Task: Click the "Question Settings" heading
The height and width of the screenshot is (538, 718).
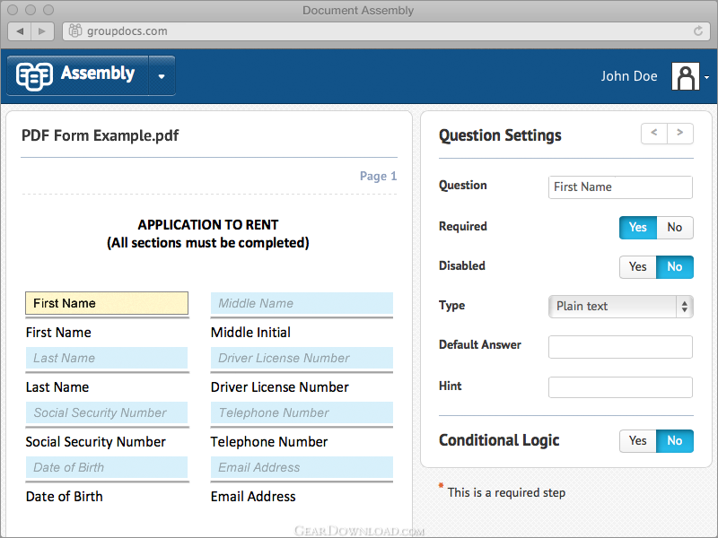Action: [x=500, y=135]
